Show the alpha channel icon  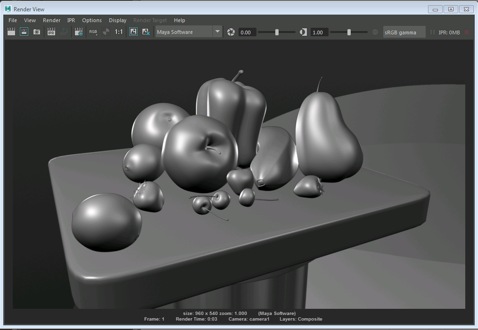point(106,32)
